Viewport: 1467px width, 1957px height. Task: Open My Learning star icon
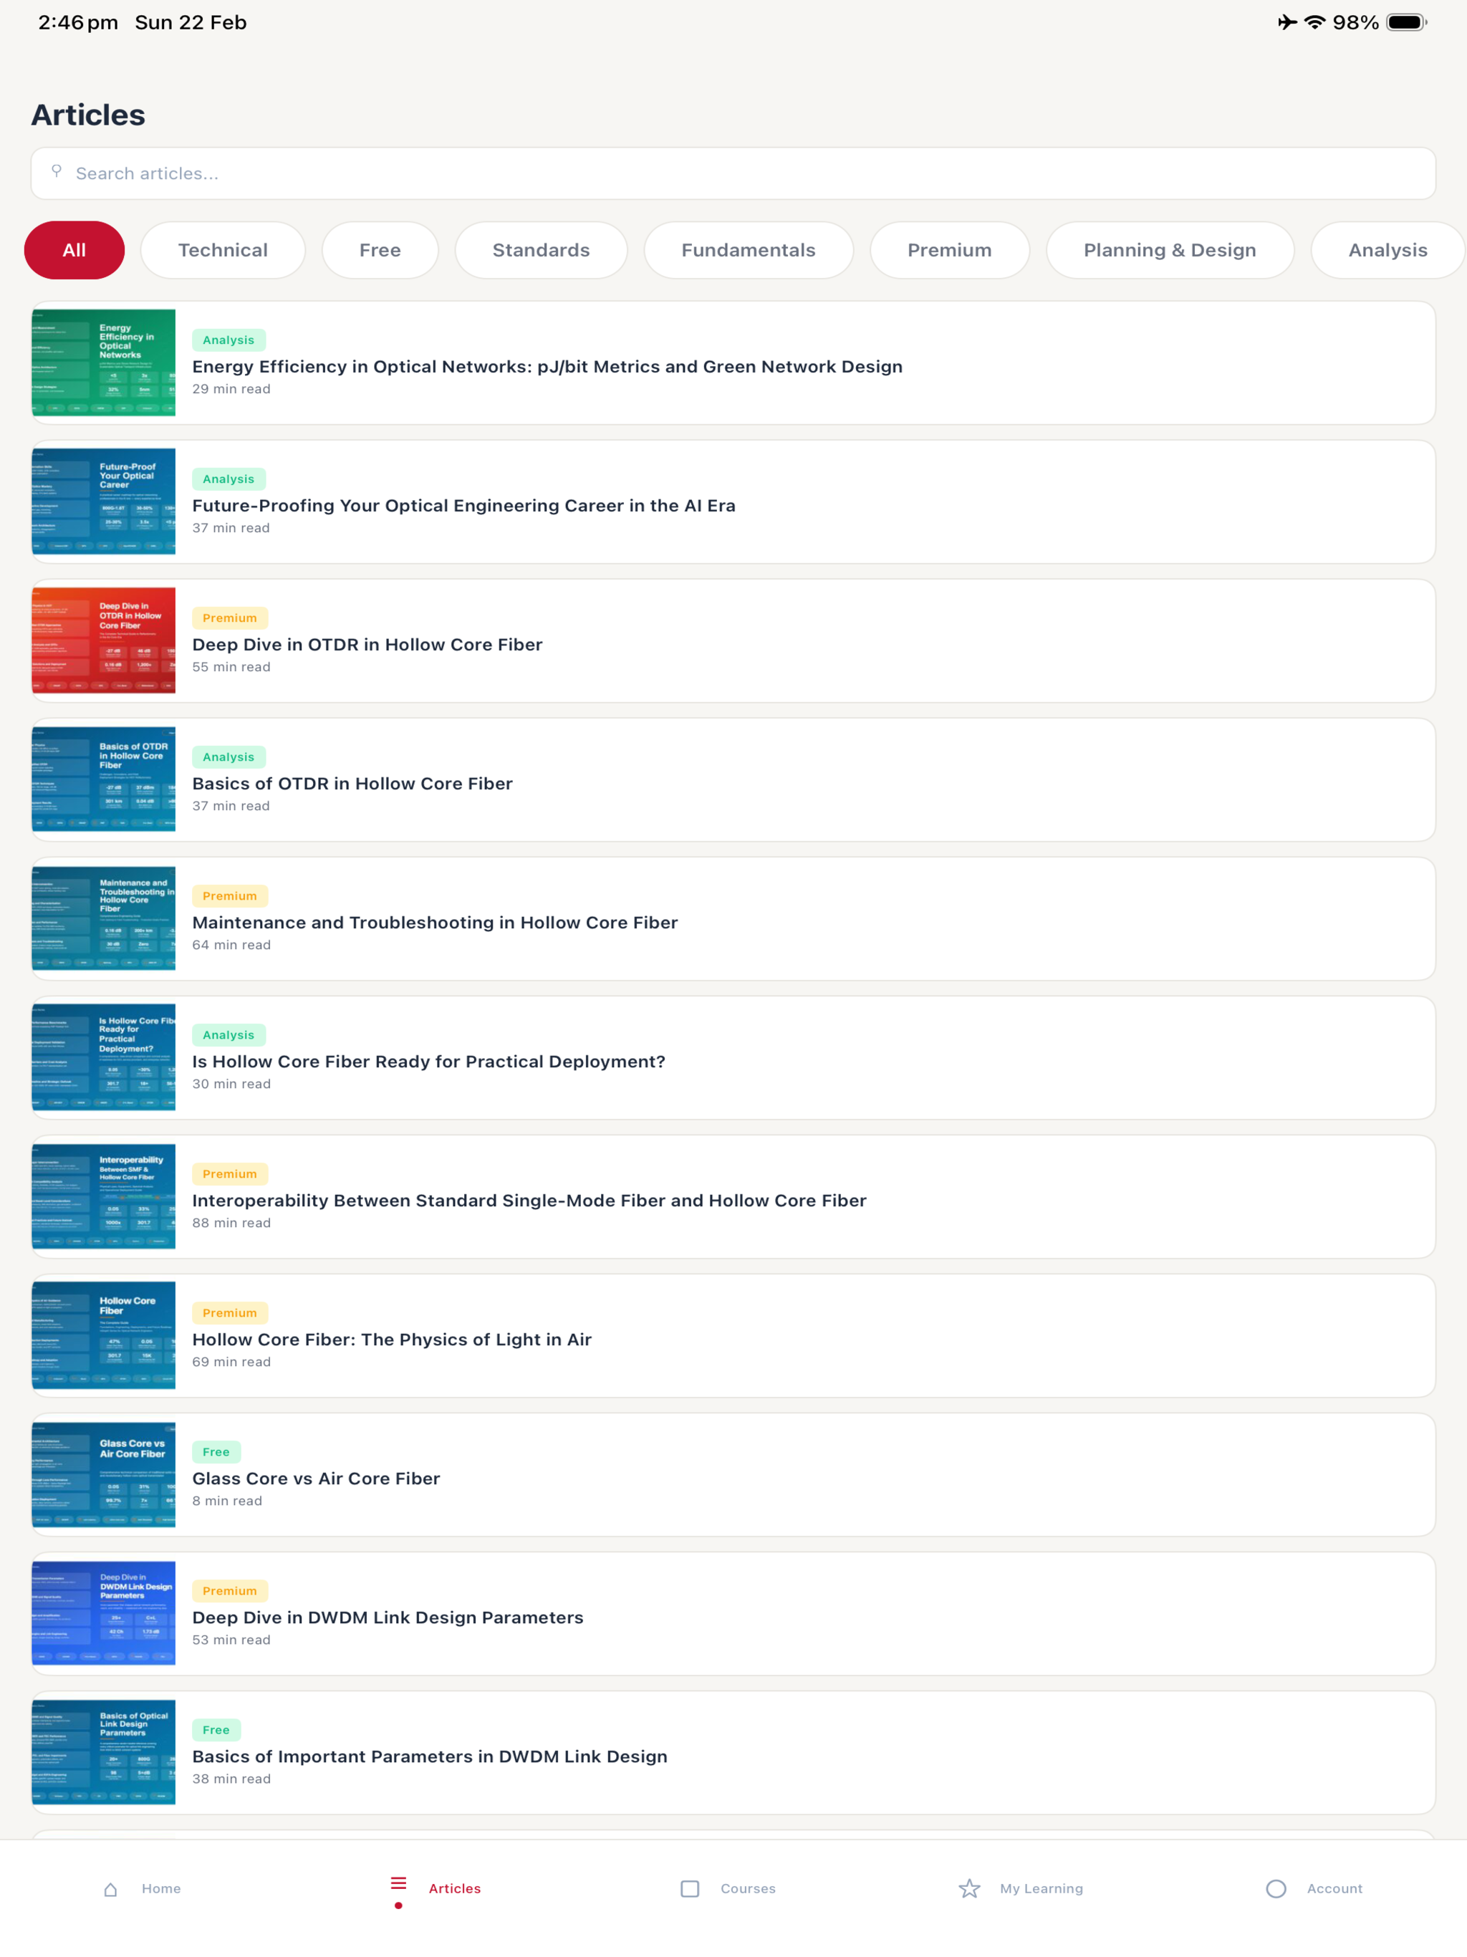pos(970,1889)
